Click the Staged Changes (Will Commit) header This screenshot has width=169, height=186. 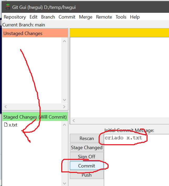point(35,117)
